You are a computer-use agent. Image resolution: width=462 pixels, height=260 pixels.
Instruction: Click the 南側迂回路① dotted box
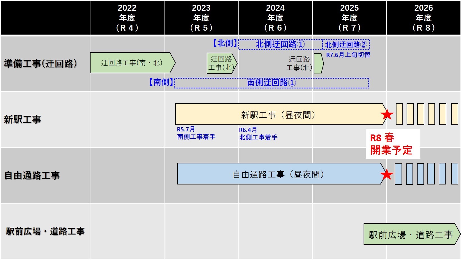pos(272,83)
